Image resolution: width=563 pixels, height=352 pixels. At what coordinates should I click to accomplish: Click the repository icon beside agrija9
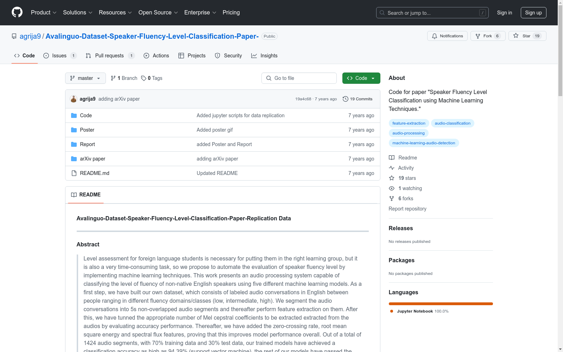[14, 36]
